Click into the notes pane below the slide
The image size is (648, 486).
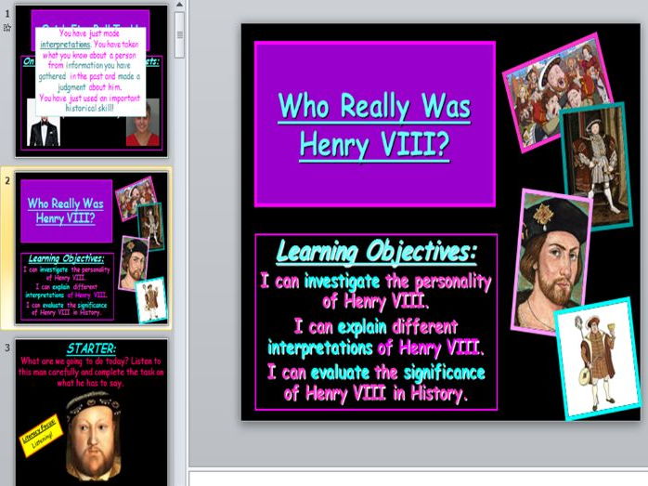(x=418, y=478)
